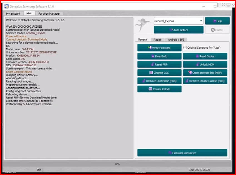The image size is (236, 175).
Task: Click the Idle status text
Action: pos(39,170)
